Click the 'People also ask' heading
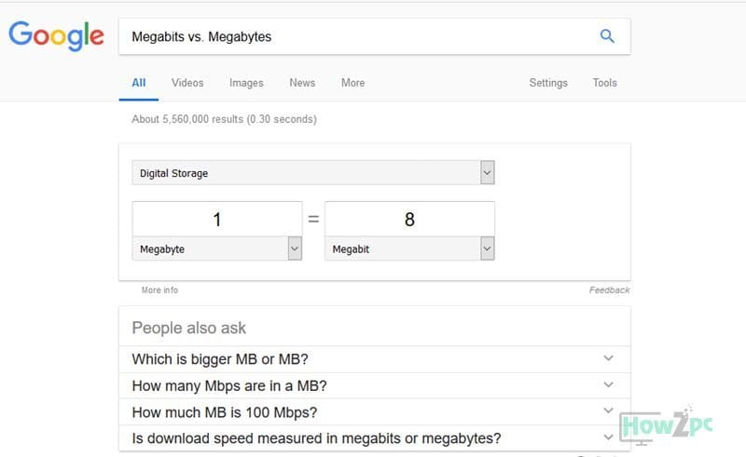The width and height of the screenshot is (746, 457). (x=189, y=328)
